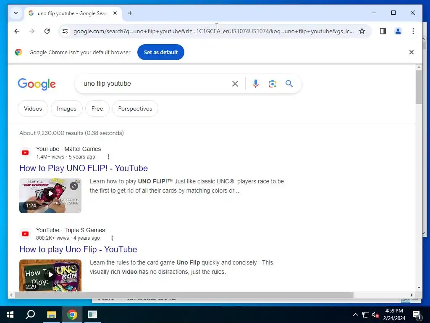
Task: Start voice search with microphone
Action: pos(256,84)
